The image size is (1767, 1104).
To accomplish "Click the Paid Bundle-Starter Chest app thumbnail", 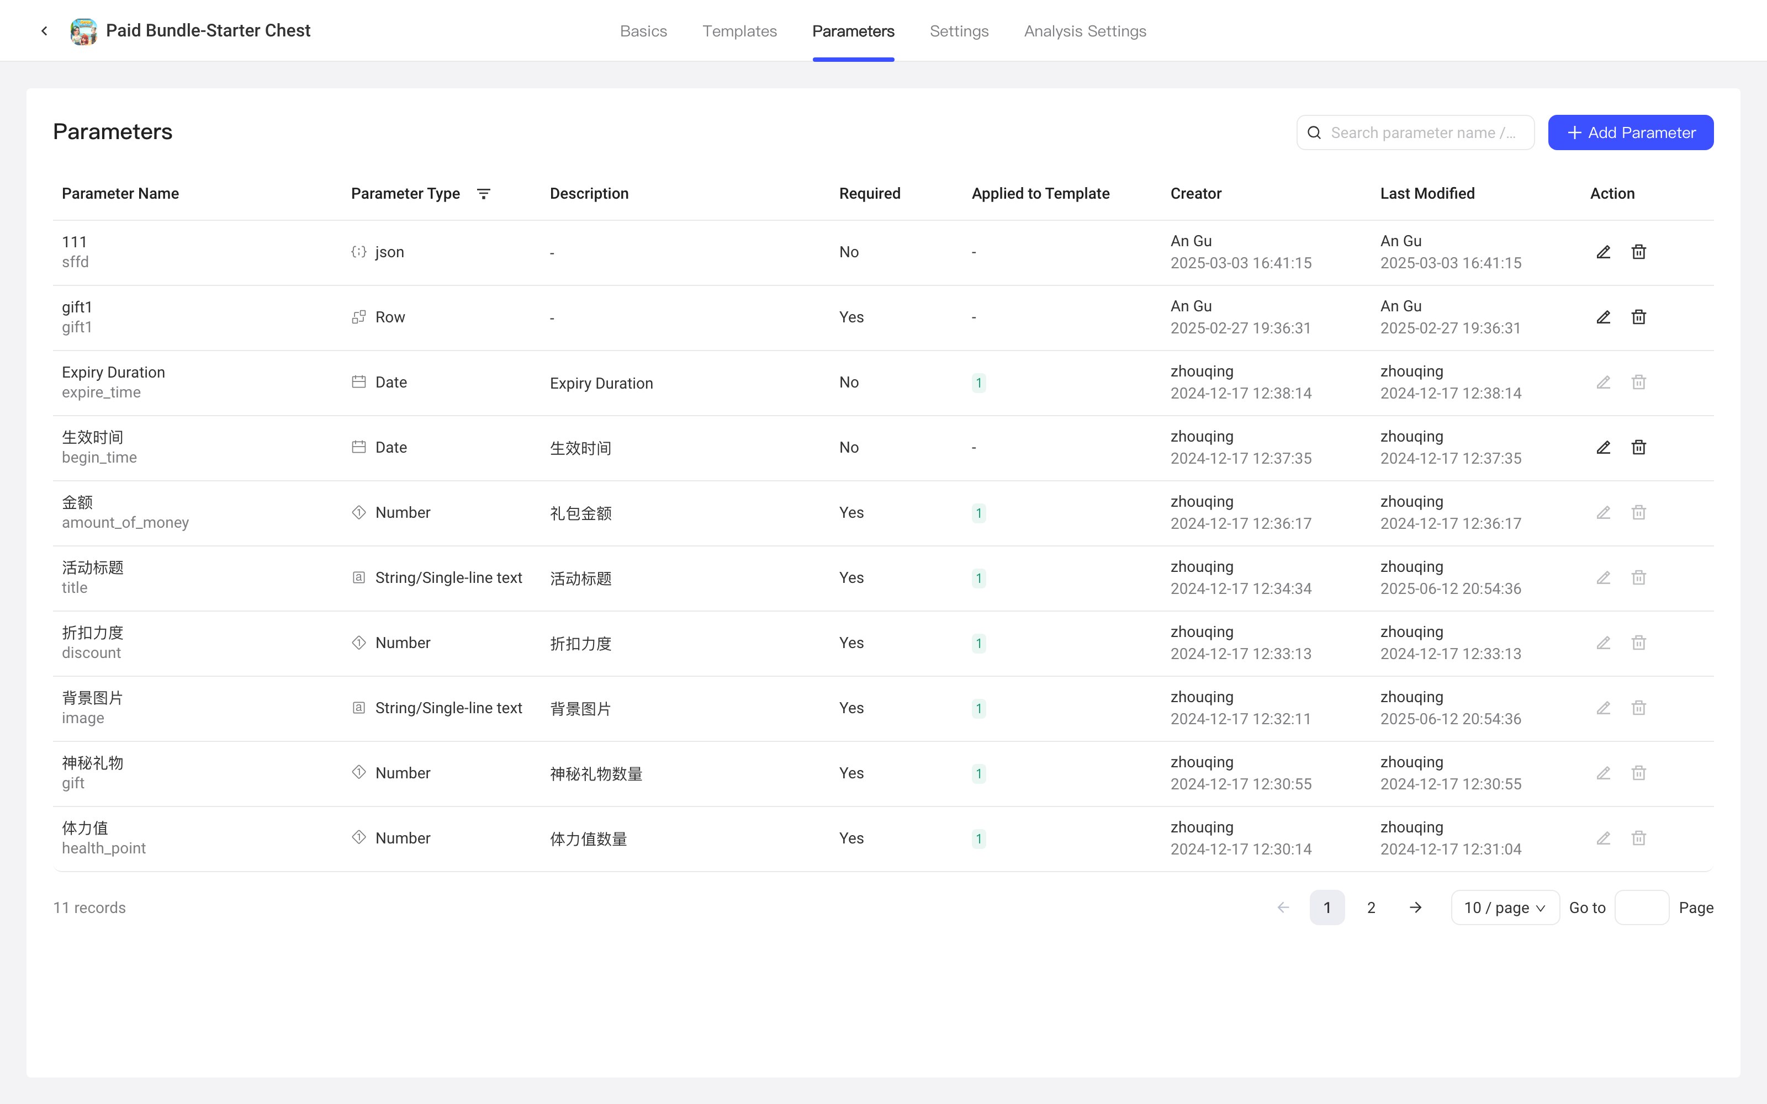I will [83, 31].
